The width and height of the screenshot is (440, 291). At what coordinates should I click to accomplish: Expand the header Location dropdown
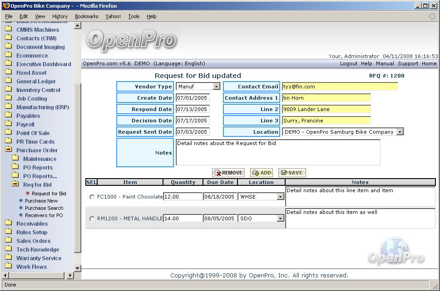(400, 132)
